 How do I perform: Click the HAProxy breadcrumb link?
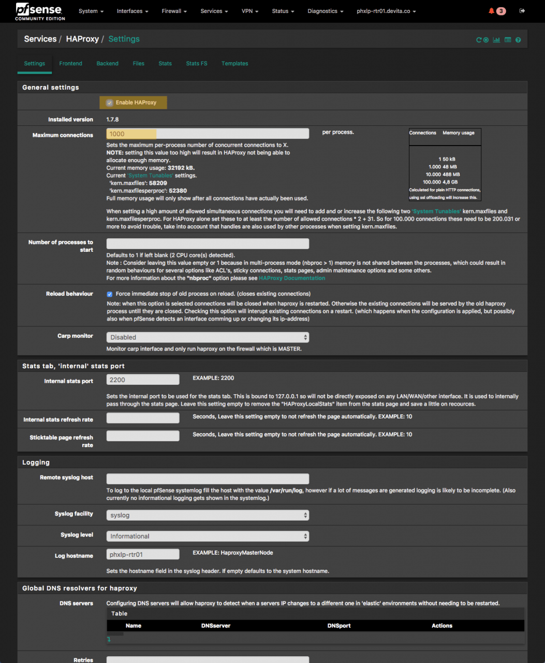pyautogui.click(x=82, y=39)
